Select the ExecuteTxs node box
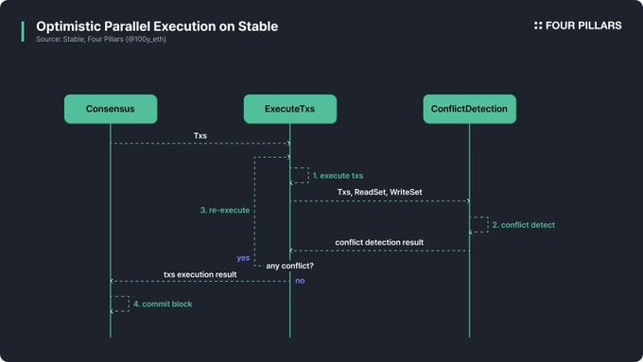Image resolution: width=643 pixels, height=362 pixels. [x=290, y=109]
